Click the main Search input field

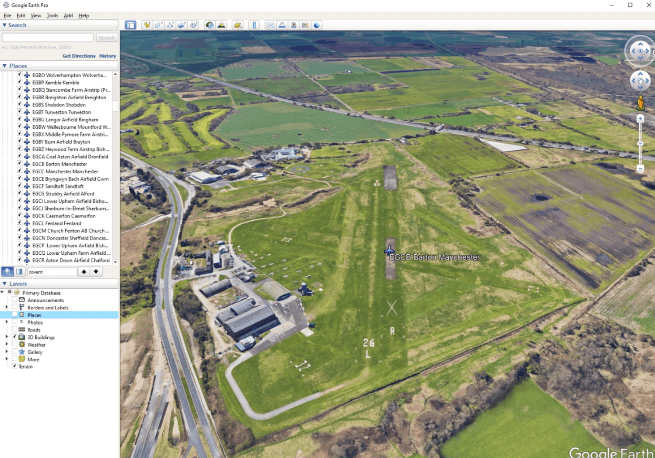pyautogui.click(x=48, y=38)
